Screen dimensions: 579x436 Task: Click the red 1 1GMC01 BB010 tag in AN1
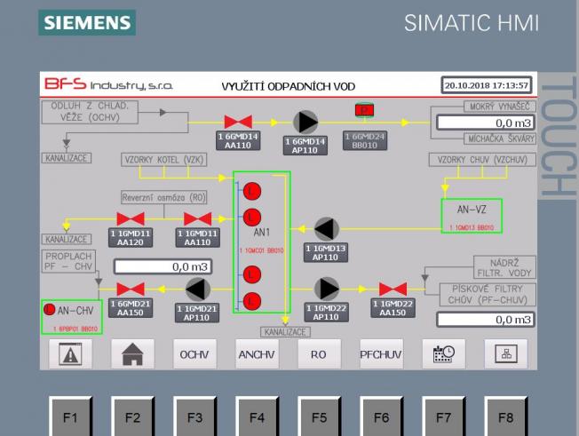pos(261,250)
